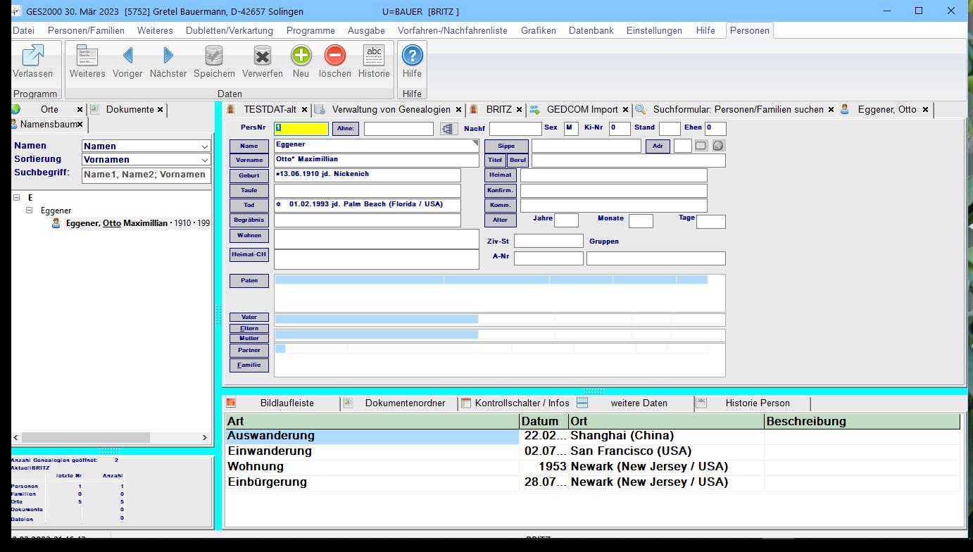Click the Taufe input field
The image size is (973, 552).
pyautogui.click(x=368, y=191)
